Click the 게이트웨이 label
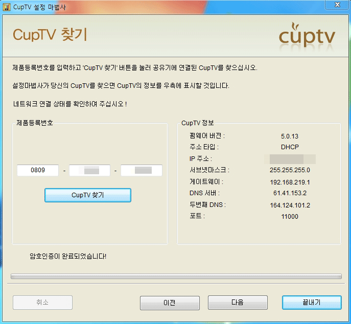This screenshot has width=351, height=324. [206, 181]
